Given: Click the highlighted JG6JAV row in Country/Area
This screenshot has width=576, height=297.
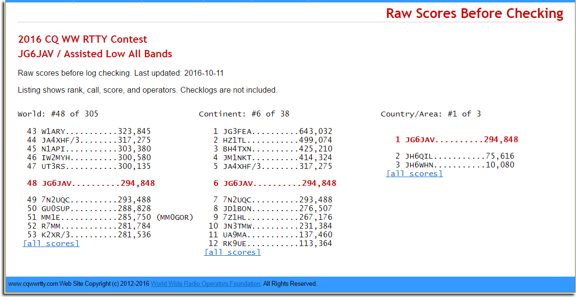Looking at the screenshot, I should (456, 140).
